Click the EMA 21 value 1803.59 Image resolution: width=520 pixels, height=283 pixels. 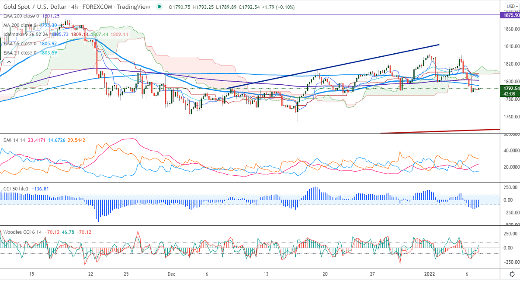click(48, 53)
